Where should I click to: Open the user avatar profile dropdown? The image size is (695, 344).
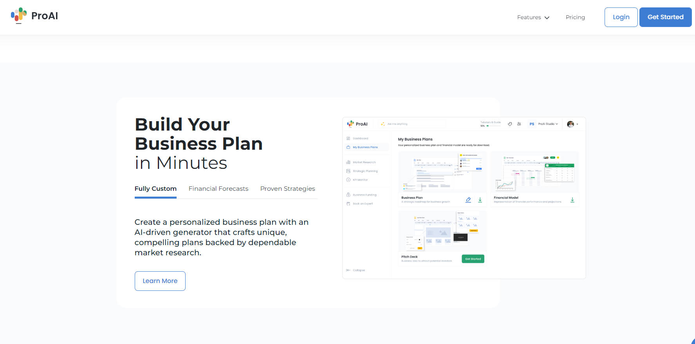point(572,124)
